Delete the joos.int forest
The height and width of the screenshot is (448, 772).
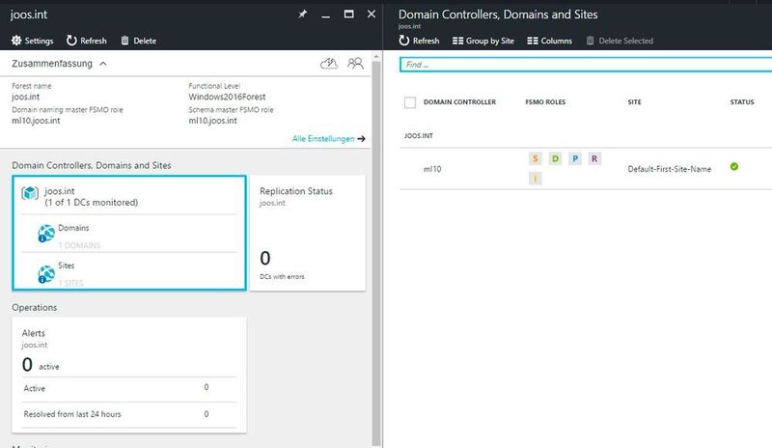(138, 41)
